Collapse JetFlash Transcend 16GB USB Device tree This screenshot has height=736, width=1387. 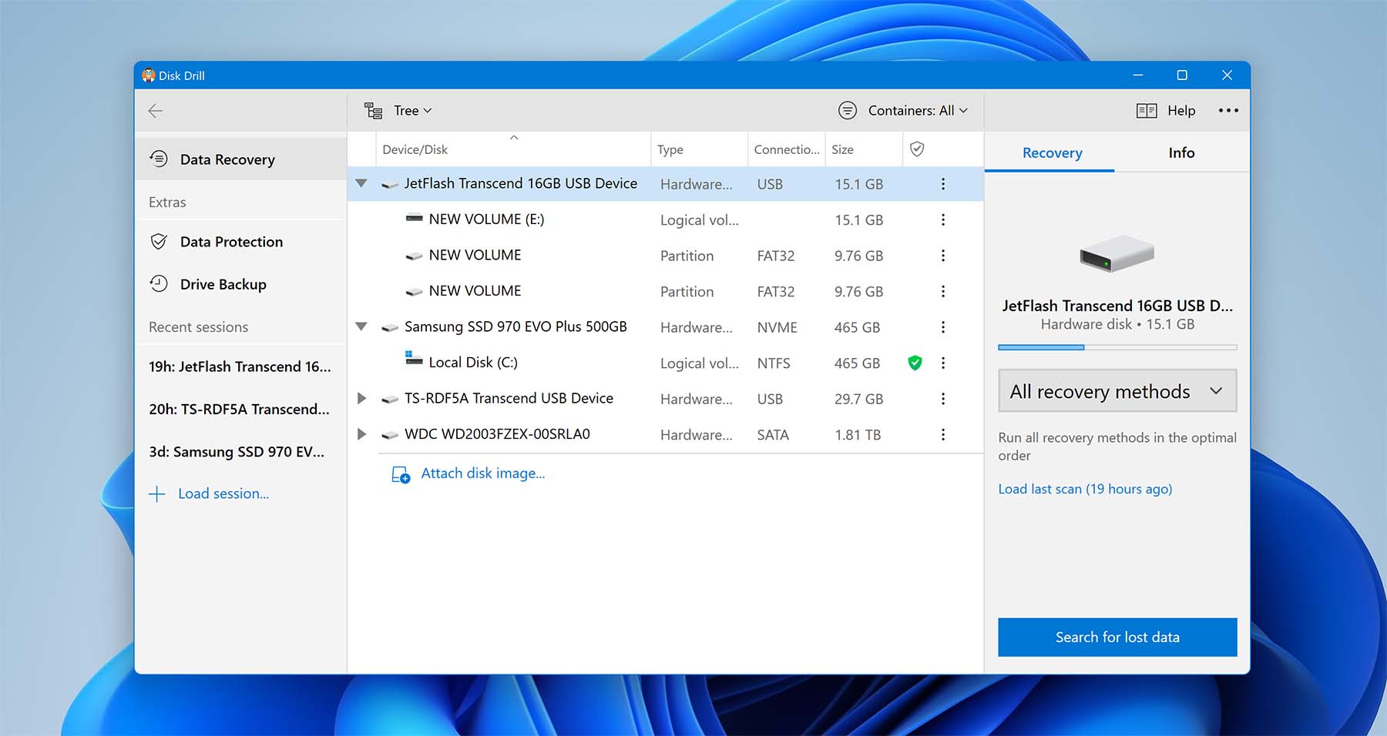point(361,183)
